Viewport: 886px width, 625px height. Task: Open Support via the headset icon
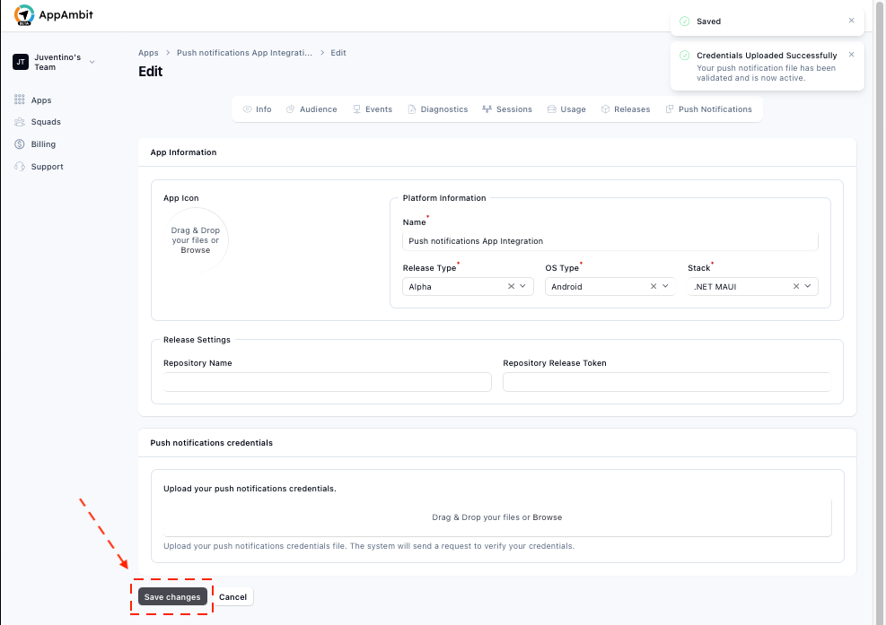pyautogui.click(x=20, y=167)
